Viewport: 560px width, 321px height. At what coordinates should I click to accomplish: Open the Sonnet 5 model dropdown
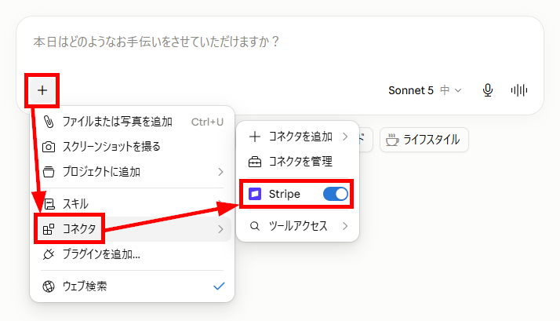[x=424, y=90]
